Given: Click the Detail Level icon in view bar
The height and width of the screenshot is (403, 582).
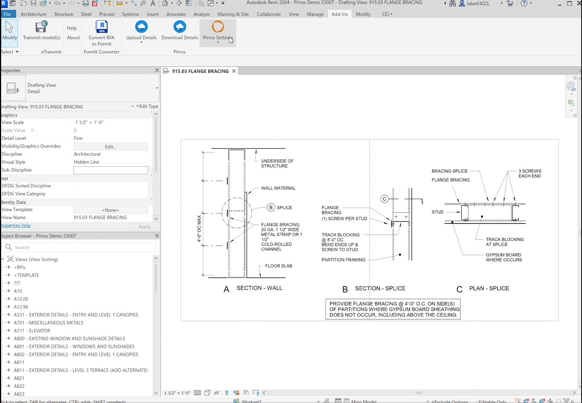Looking at the screenshot, I should point(198,393).
